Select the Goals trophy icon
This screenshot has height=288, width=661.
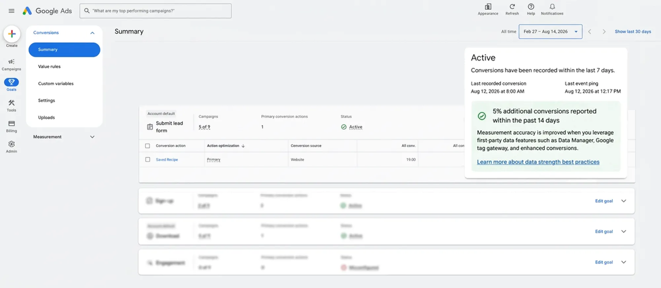[11, 82]
